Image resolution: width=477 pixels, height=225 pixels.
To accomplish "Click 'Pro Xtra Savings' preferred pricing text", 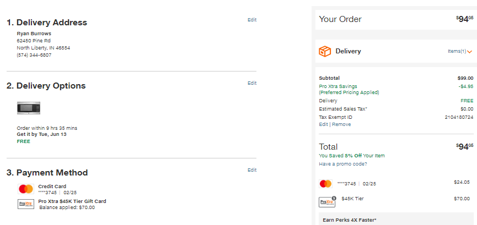I will pos(349,89).
